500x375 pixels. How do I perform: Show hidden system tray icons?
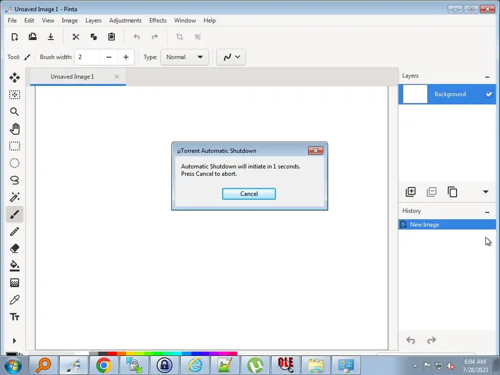click(x=415, y=366)
